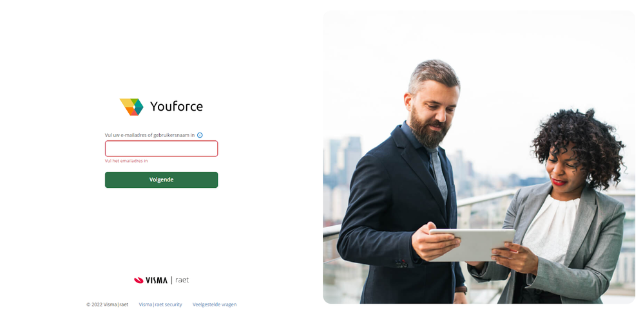Click the red Visma swoosh logo icon

[139, 281]
